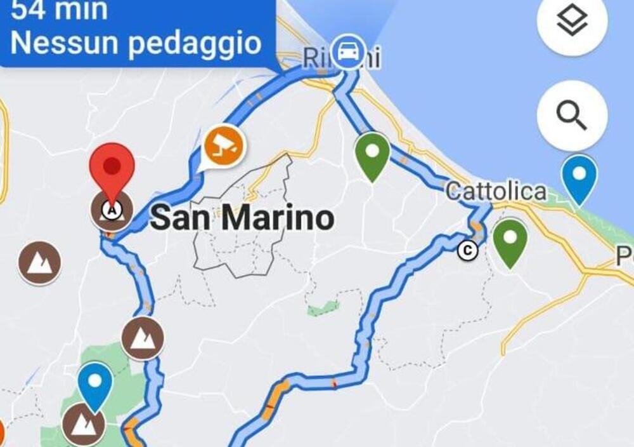This screenshot has width=634, height=447.
Task: Tap waypoint A marker under the red pin
Action: pos(112,211)
